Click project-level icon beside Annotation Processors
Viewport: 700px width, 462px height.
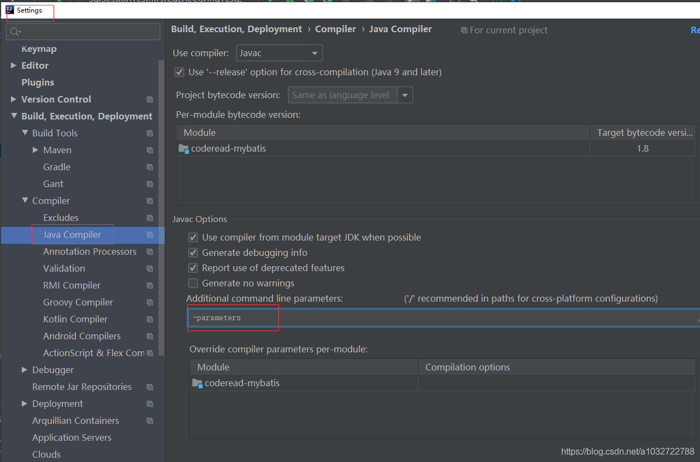click(150, 251)
